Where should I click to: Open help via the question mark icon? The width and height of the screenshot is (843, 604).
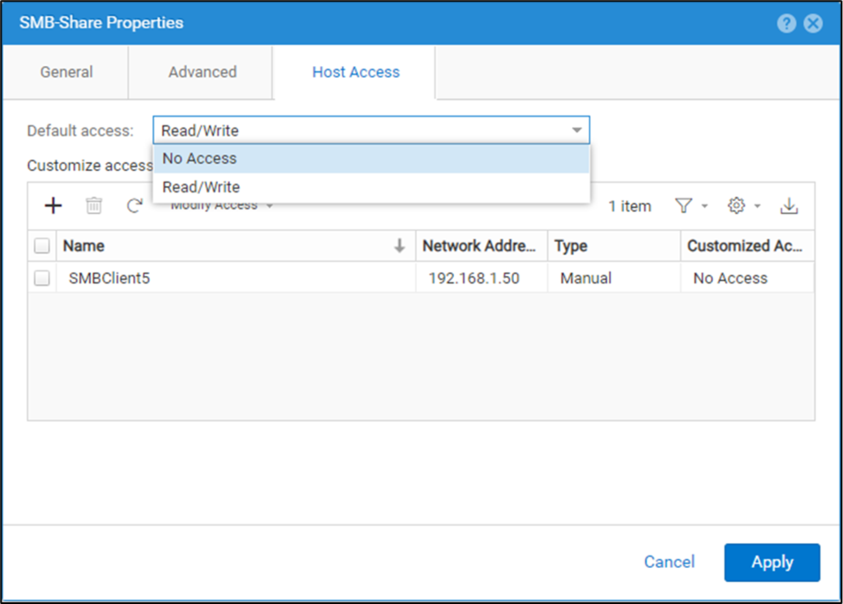786,23
